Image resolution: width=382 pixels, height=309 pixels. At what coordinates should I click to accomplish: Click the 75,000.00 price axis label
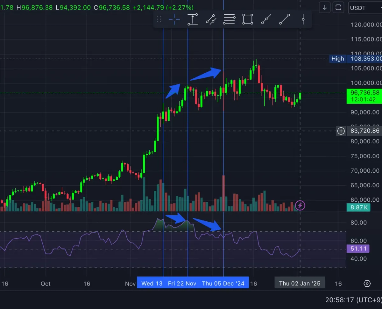tap(365, 156)
